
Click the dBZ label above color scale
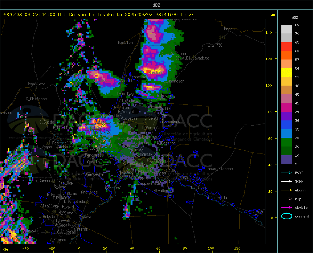click(295, 17)
